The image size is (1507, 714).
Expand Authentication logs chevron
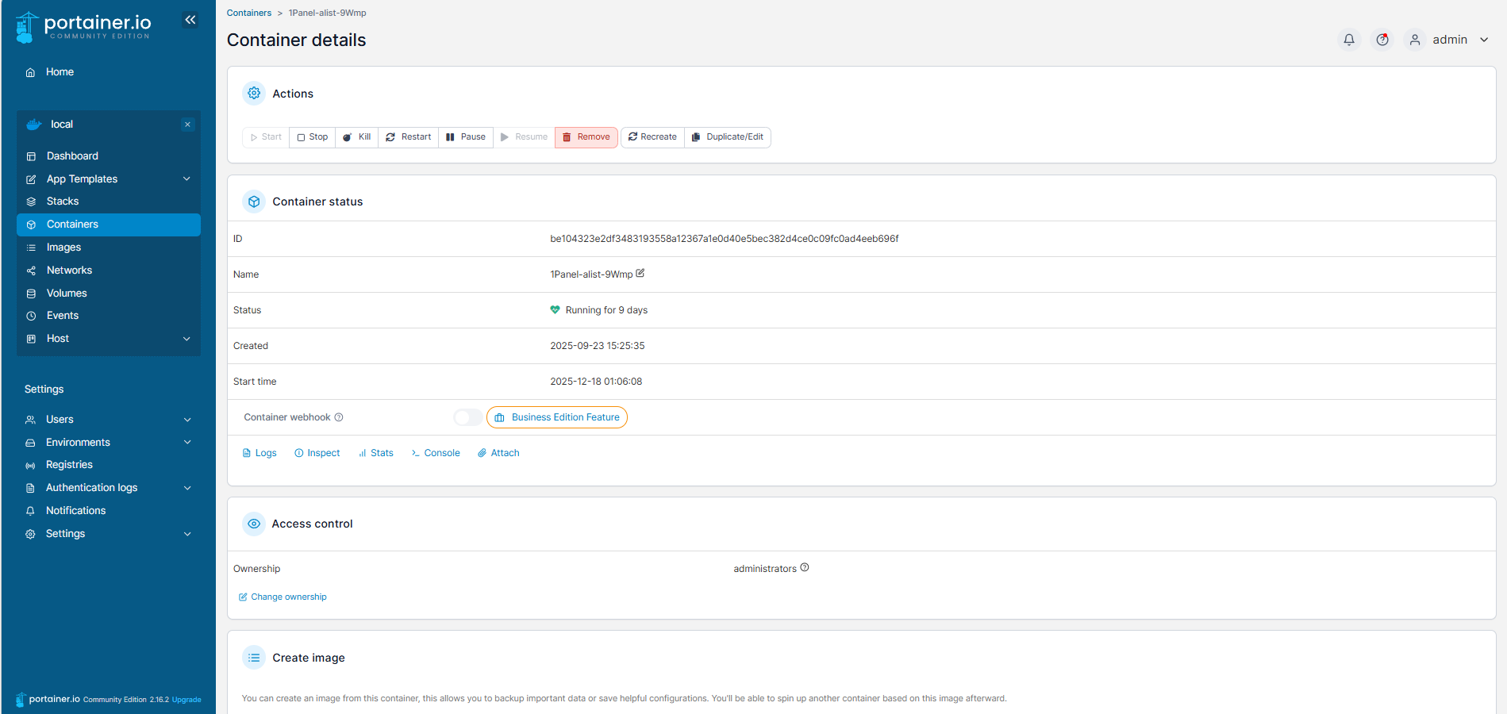(x=187, y=488)
